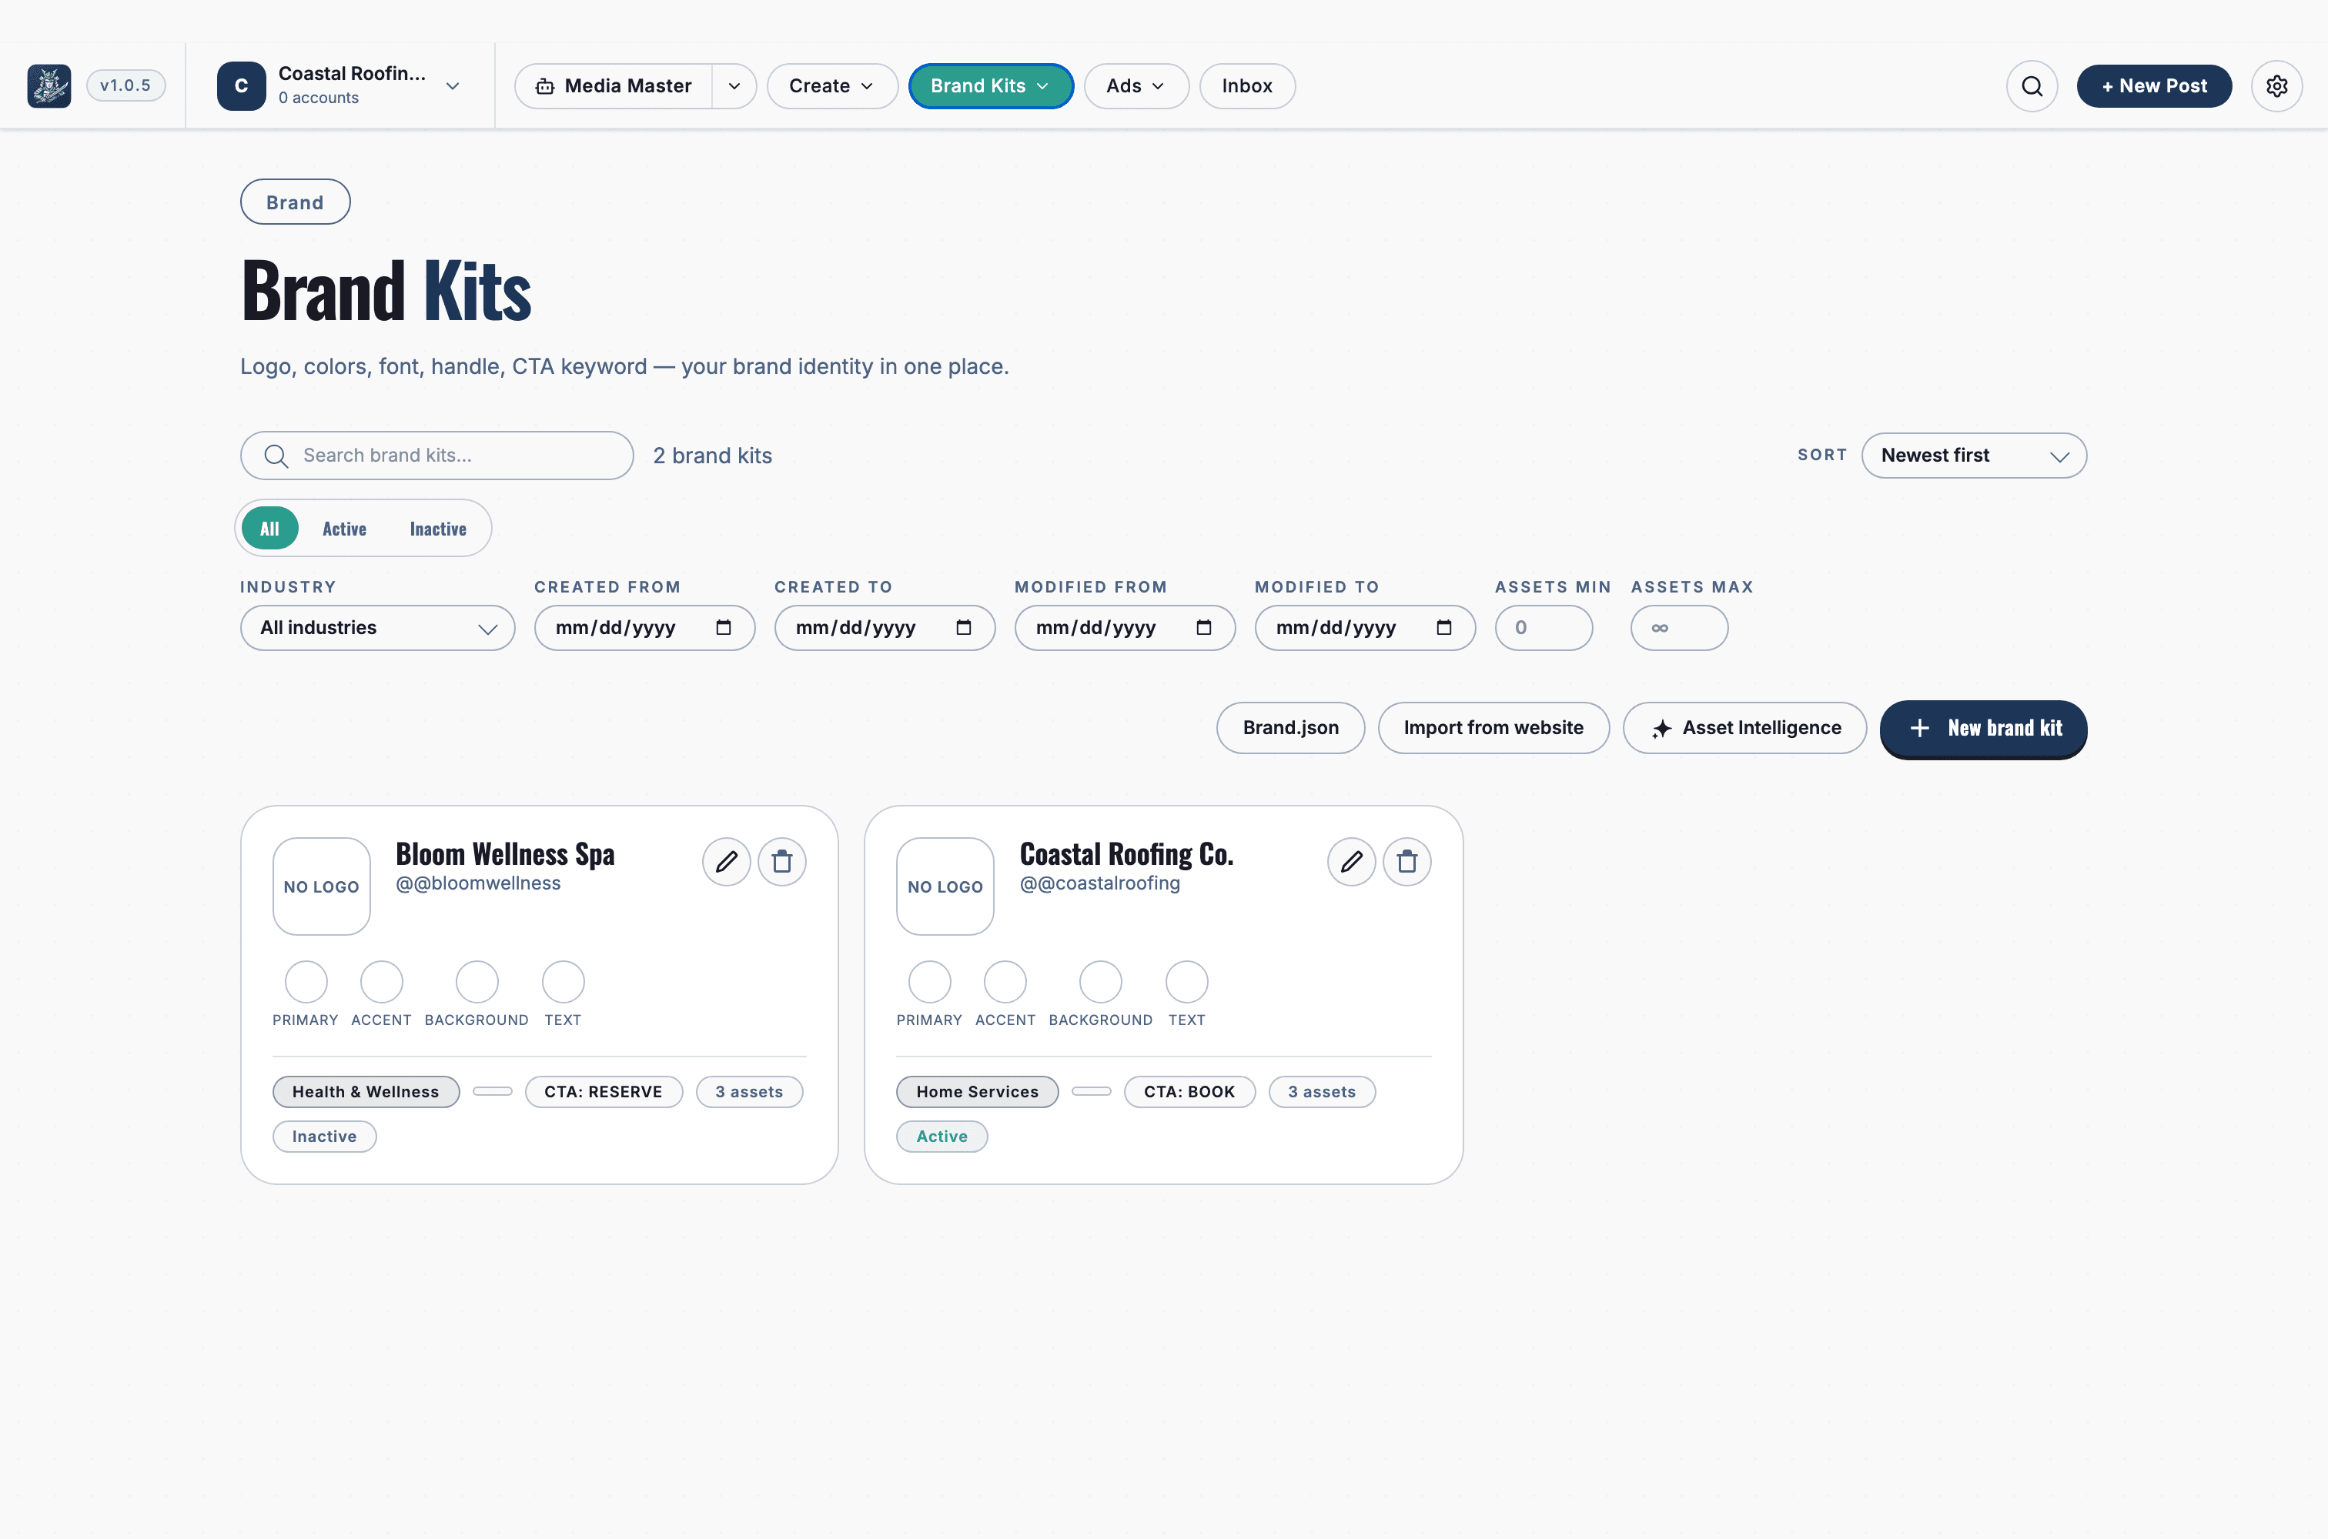The image size is (2328, 1539).
Task: Open the All industries dropdown
Action: (x=377, y=628)
